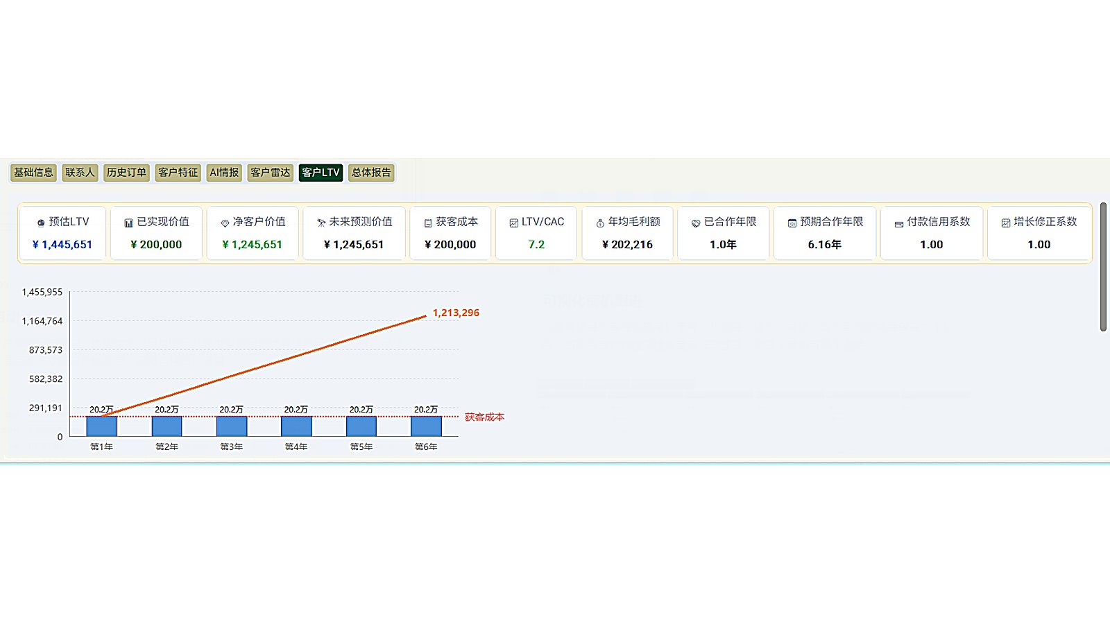Click the 预估LTV card icon
Viewport: 1110px width, 624px height.
point(41,223)
